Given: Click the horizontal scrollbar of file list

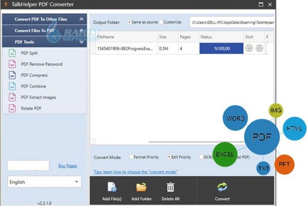Looking at the screenshot, I should pos(196,142).
